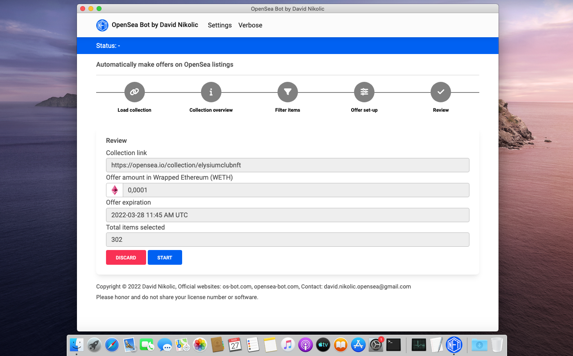Click the Filter items step label
573x356 pixels.
288,110
